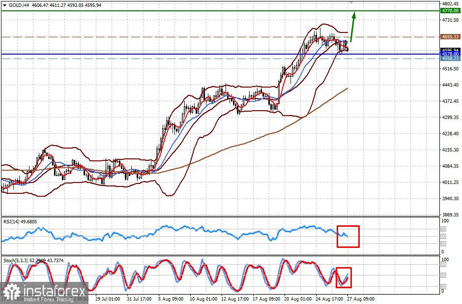Click the 4802.45 price on the scale
Screen dimensions: 462x304
[x=451, y=4]
